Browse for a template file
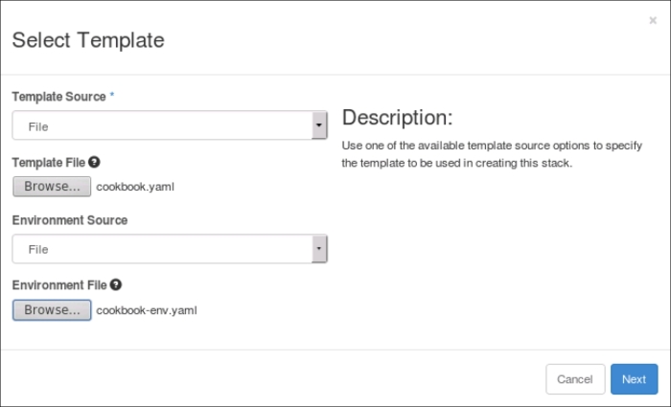671x407 pixels. pyautogui.click(x=52, y=187)
